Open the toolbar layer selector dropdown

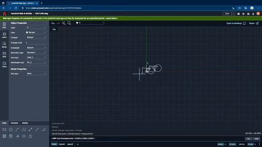click(90, 23)
